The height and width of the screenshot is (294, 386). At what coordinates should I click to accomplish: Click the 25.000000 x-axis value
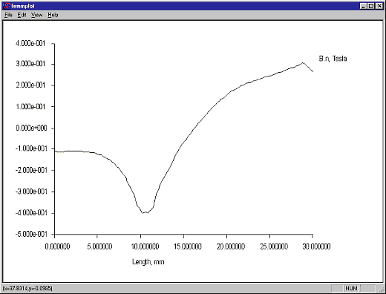(274, 246)
